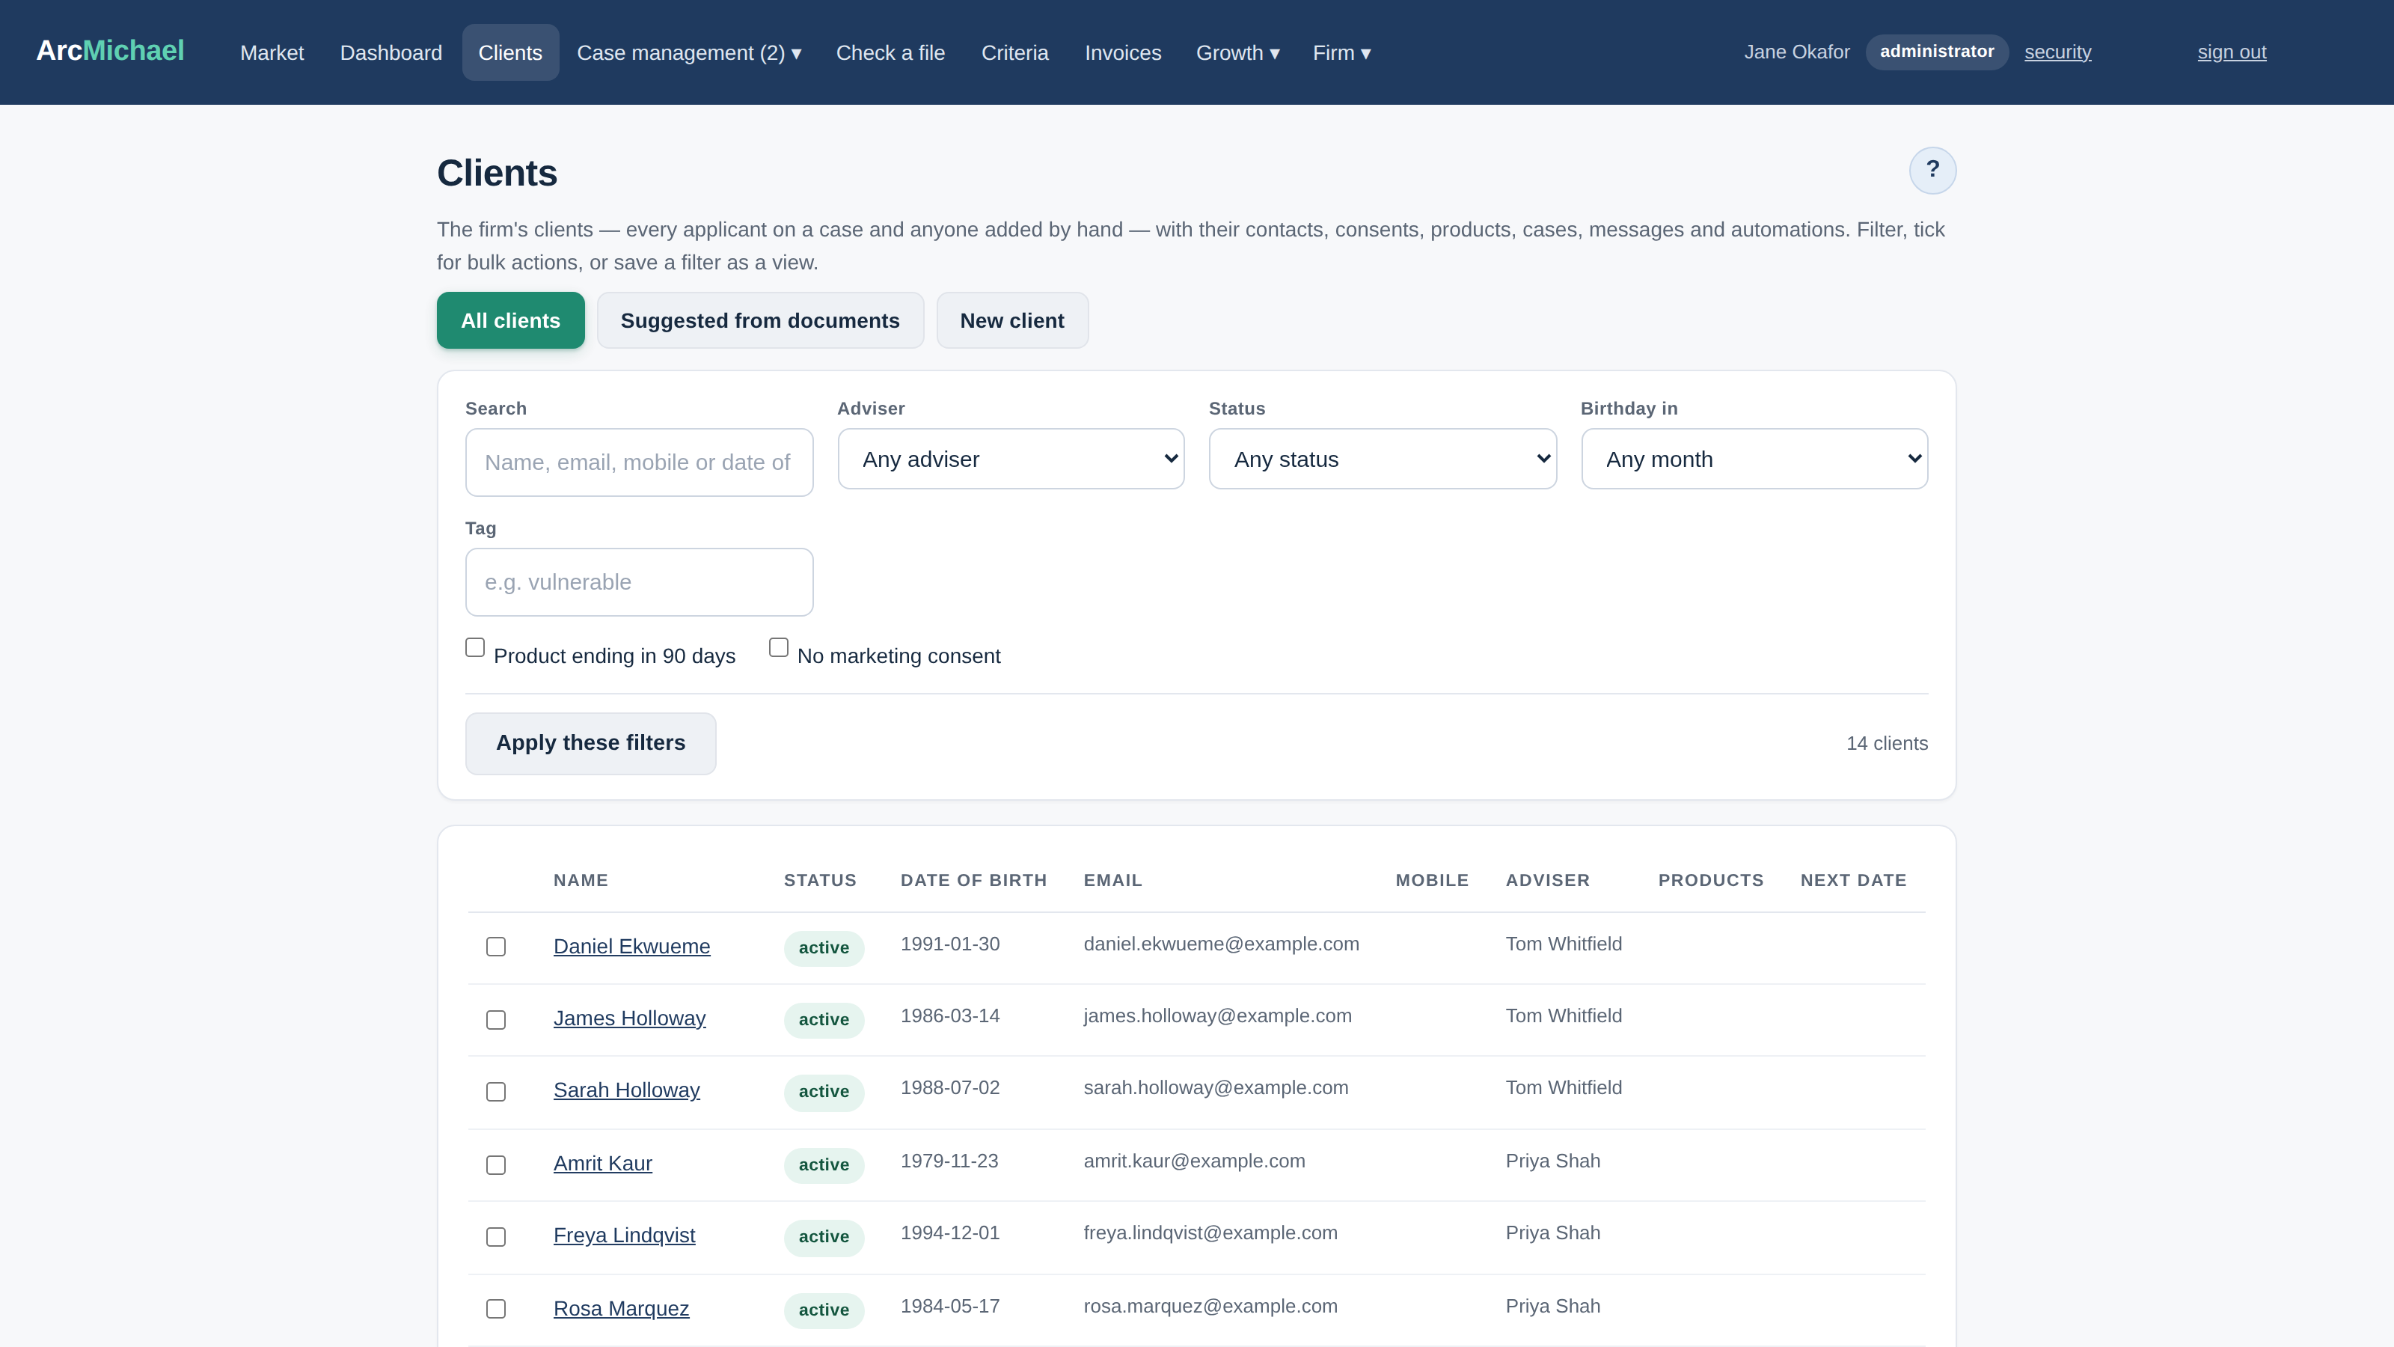2394x1347 pixels.
Task: Click the New client button
Action: pyautogui.click(x=1011, y=321)
